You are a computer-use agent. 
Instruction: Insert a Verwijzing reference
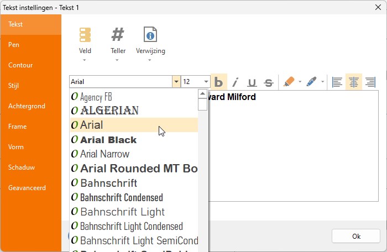[x=150, y=40]
